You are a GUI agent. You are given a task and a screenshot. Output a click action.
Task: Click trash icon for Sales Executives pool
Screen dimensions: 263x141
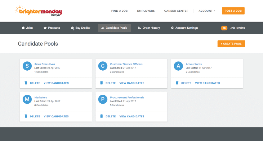26,83
